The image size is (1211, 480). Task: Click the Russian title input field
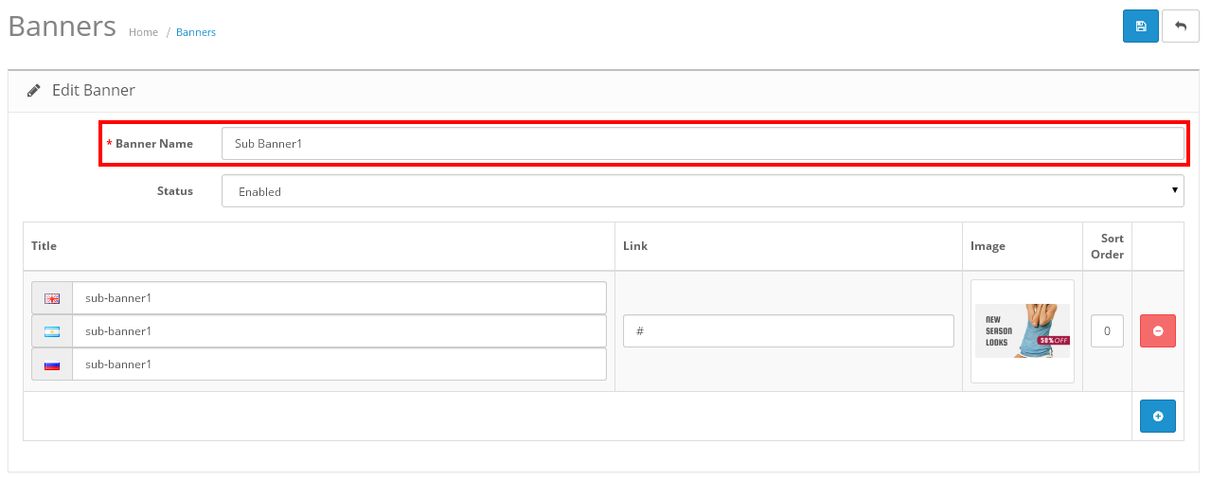[339, 364]
